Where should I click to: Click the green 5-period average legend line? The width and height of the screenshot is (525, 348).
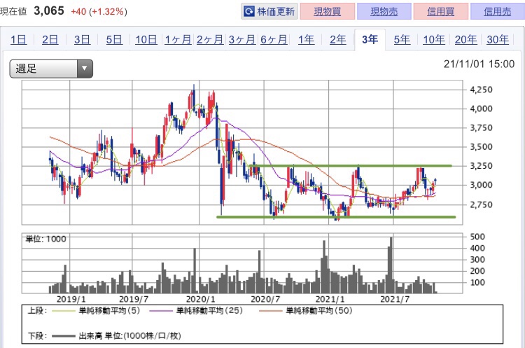[x=64, y=311]
